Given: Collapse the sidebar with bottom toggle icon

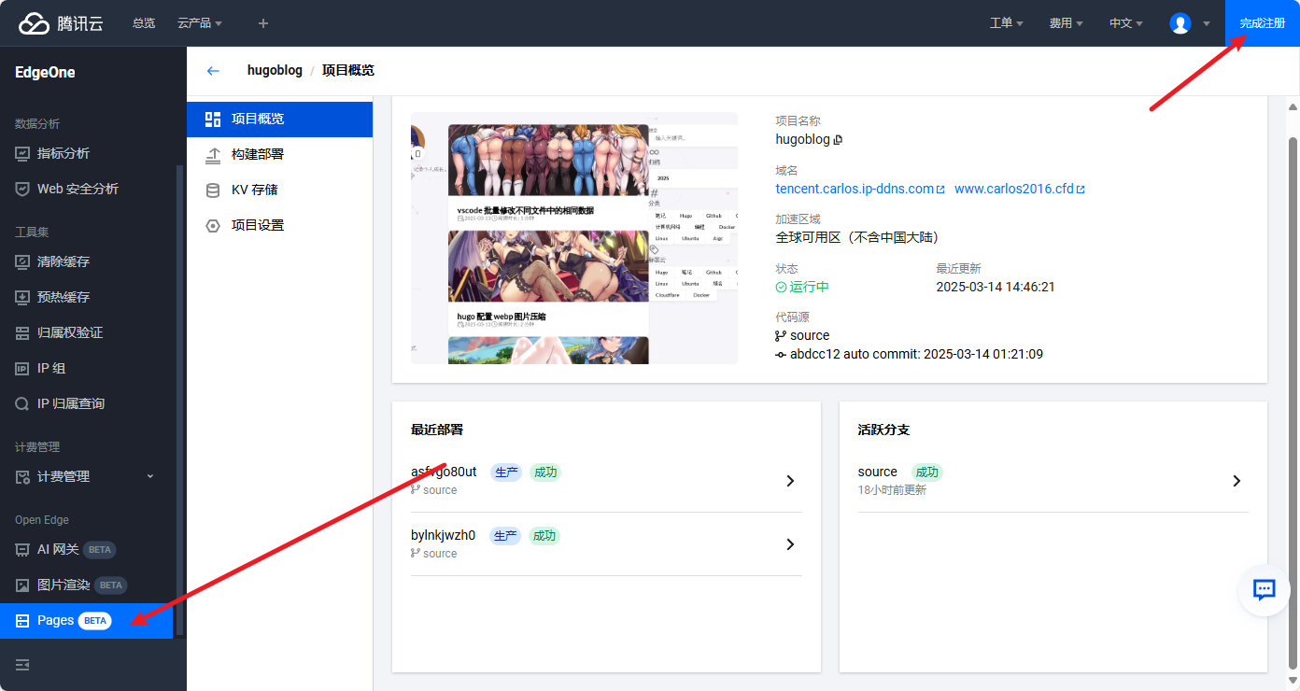Looking at the screenshot, I should (x=22, y=665).
